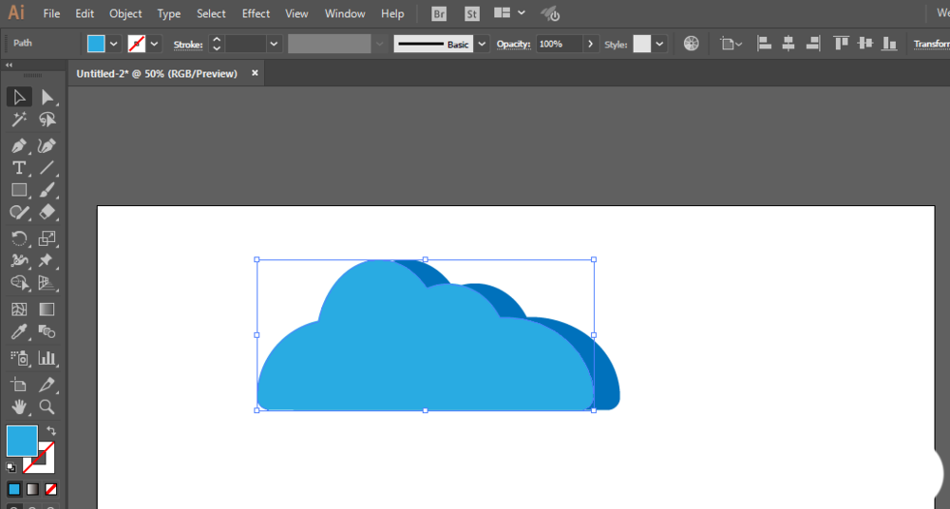This screenshot has width=950, height=509.
Task: Activate the Eyedropper tool
Action: pos(19,332)
